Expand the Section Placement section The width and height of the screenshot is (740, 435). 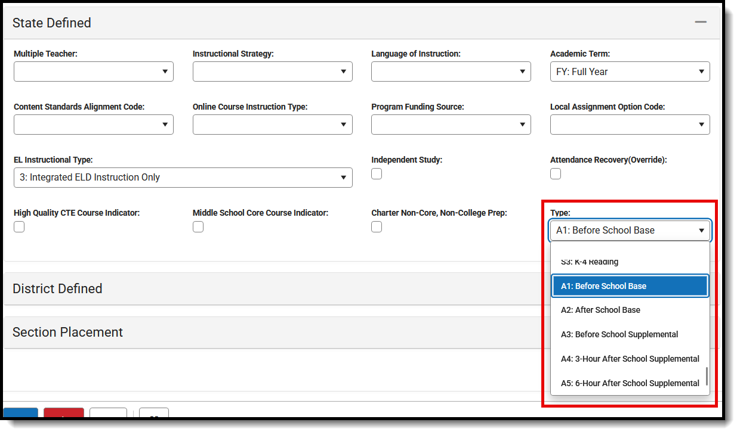point(66,332)
